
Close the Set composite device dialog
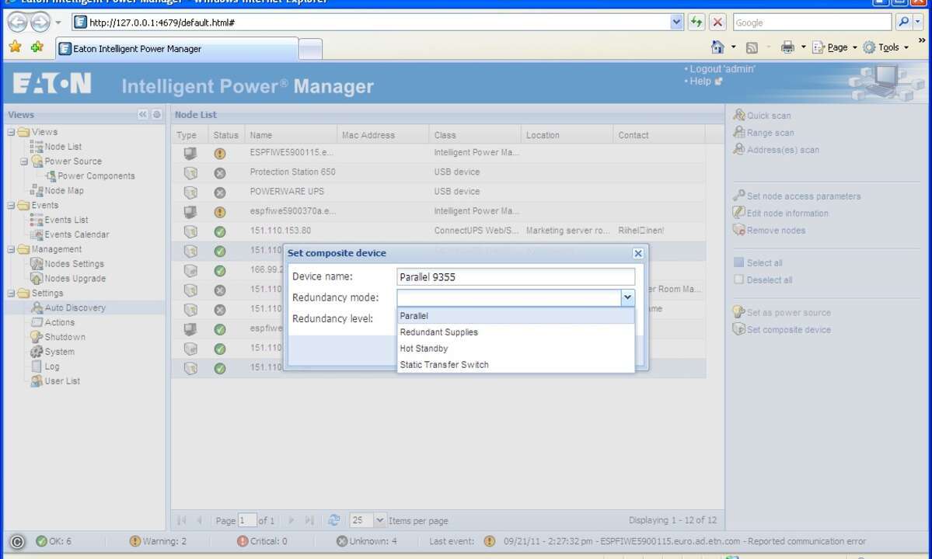pos(637,253)
